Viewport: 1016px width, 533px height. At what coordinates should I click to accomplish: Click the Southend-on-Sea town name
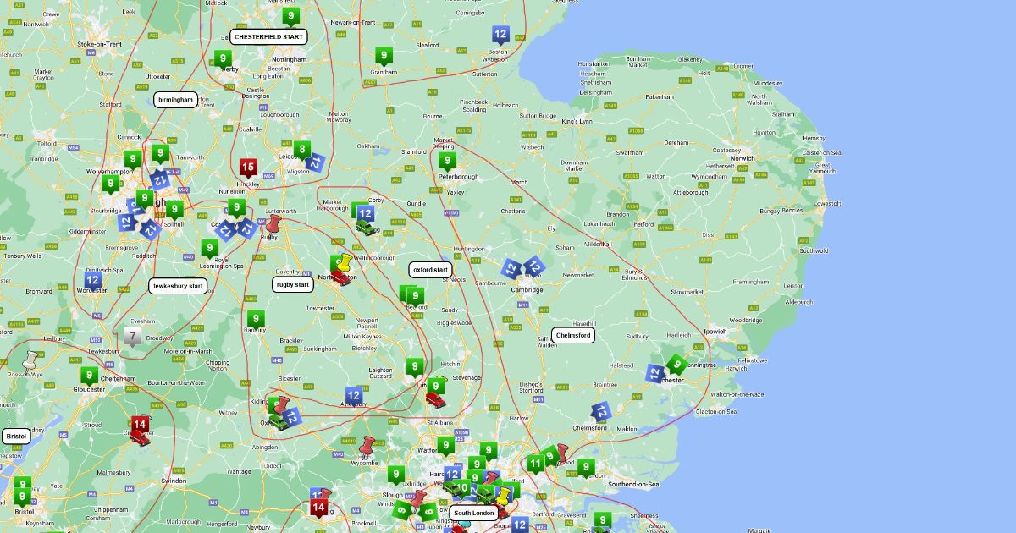pyautogui.click(x=634, y=484)
